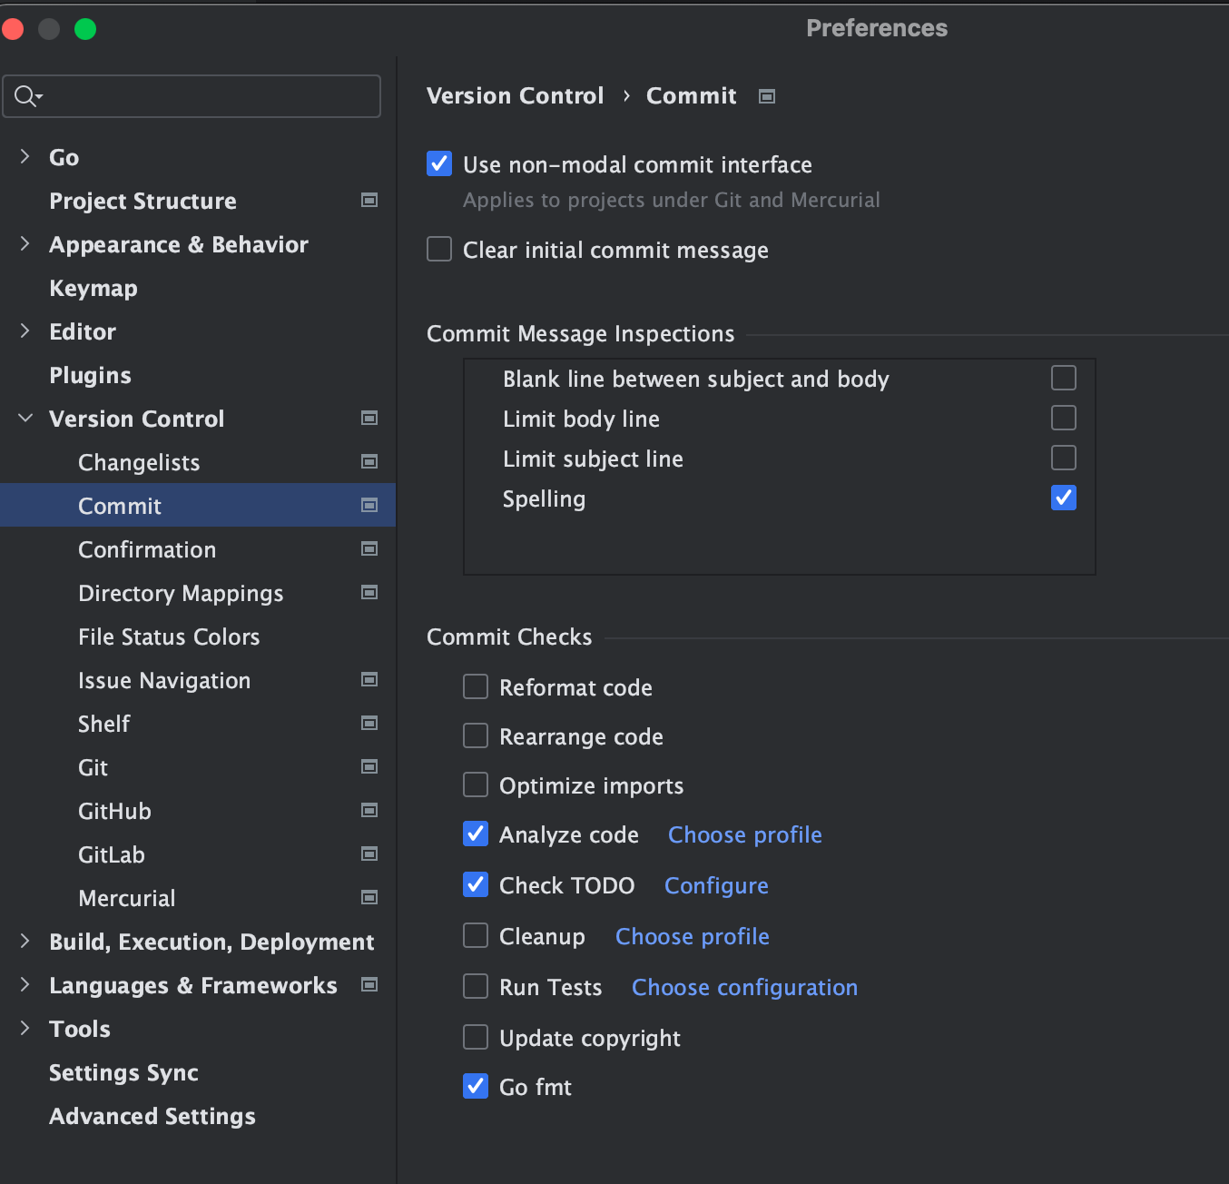
Task: Collapse the Version Control section
Action: [x=25, y=418]
